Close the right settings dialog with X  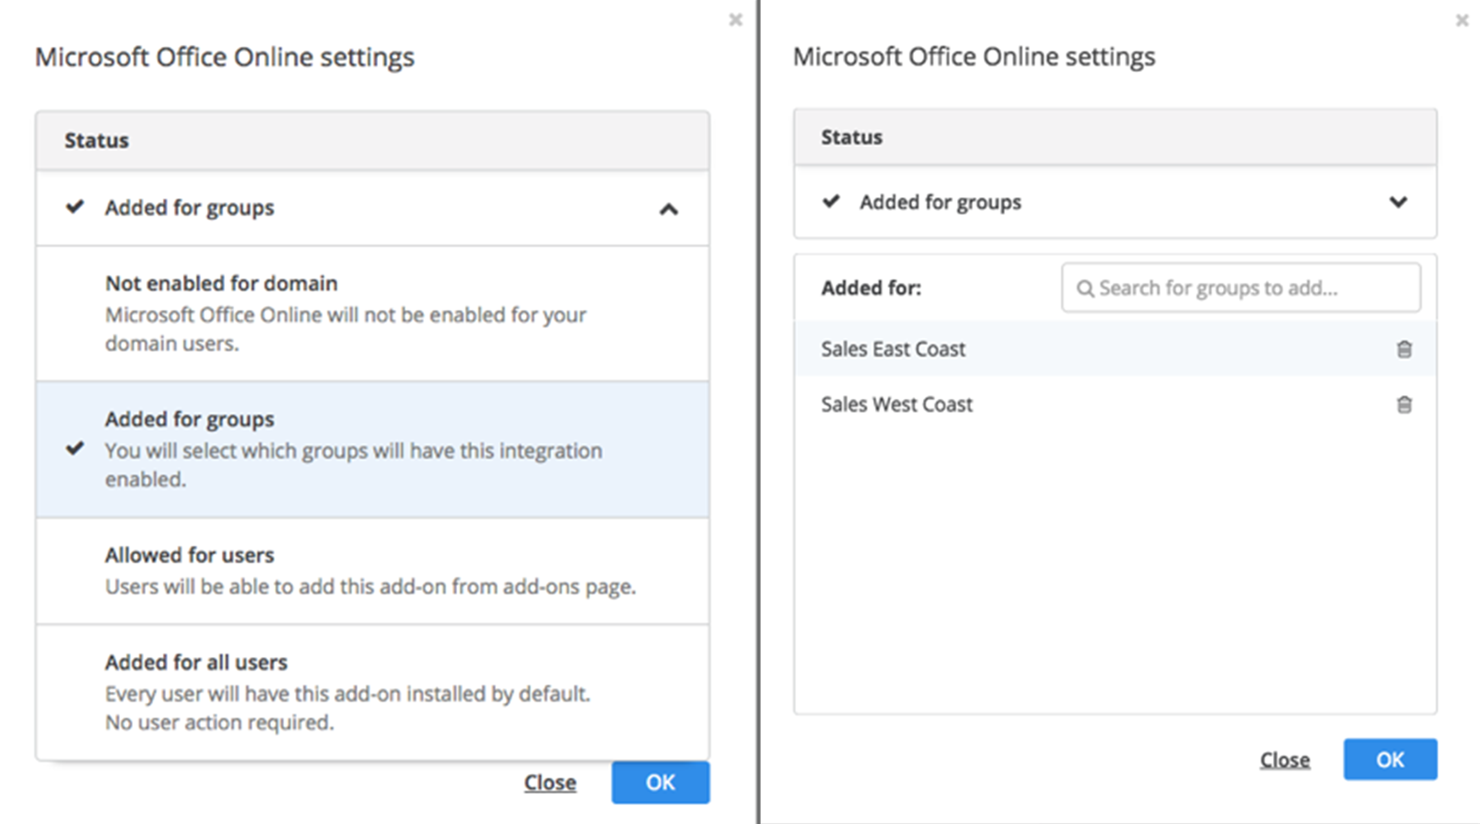1462,21
